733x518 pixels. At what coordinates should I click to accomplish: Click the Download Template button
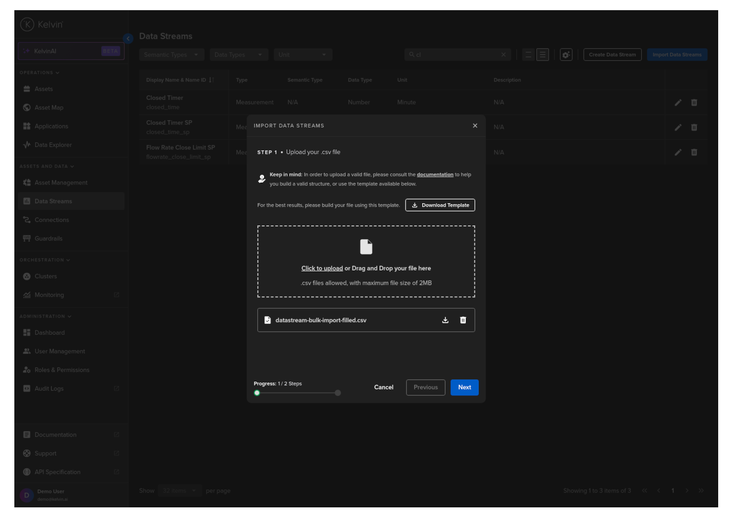coord(440,205)
